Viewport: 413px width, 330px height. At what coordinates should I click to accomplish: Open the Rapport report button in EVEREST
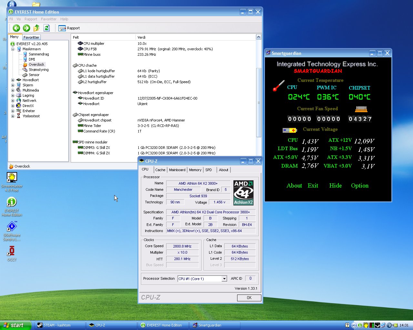pos(69,28)
